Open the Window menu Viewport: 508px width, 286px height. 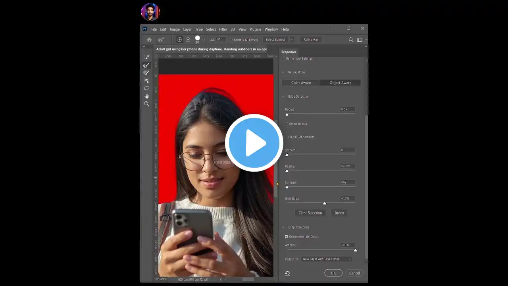[271, 29]
